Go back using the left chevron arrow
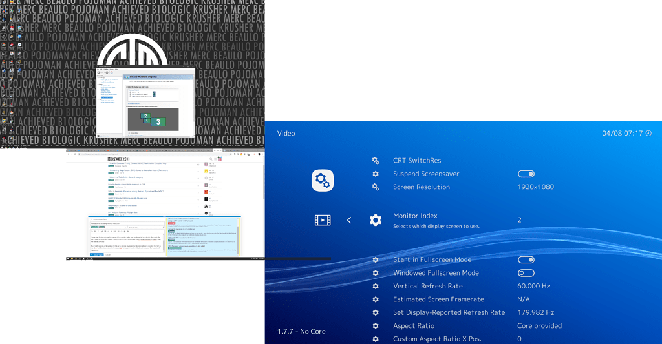The width and height of the screenshot is (662, 344). [349, 220]
